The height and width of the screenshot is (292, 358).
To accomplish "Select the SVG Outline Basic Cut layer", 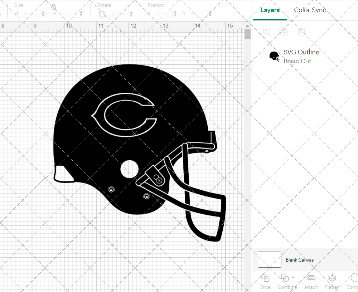I will point(301,56).
